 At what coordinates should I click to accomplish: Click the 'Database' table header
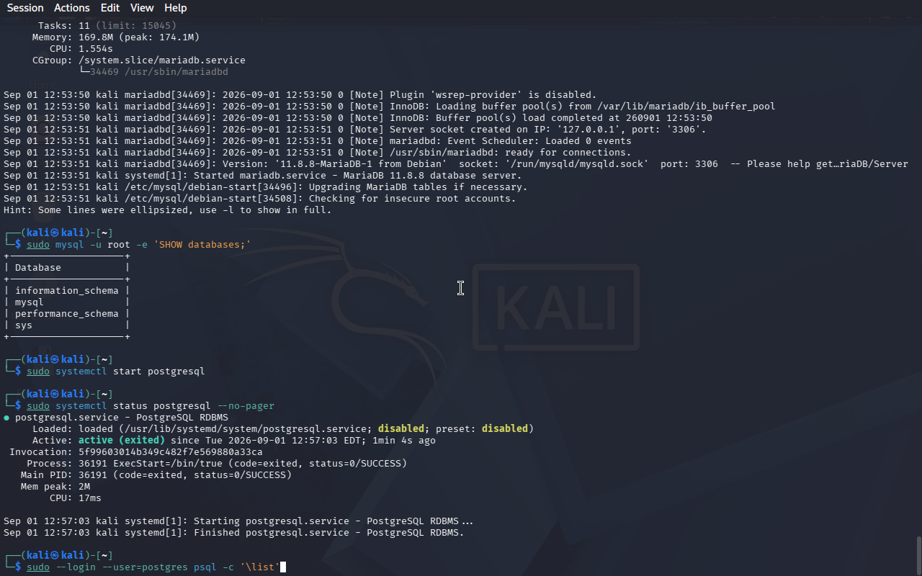[38, 268]
